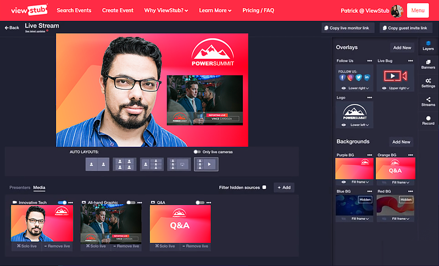
Task: Open Red BG Fill frame dropdown
Action: pos(401,219)
